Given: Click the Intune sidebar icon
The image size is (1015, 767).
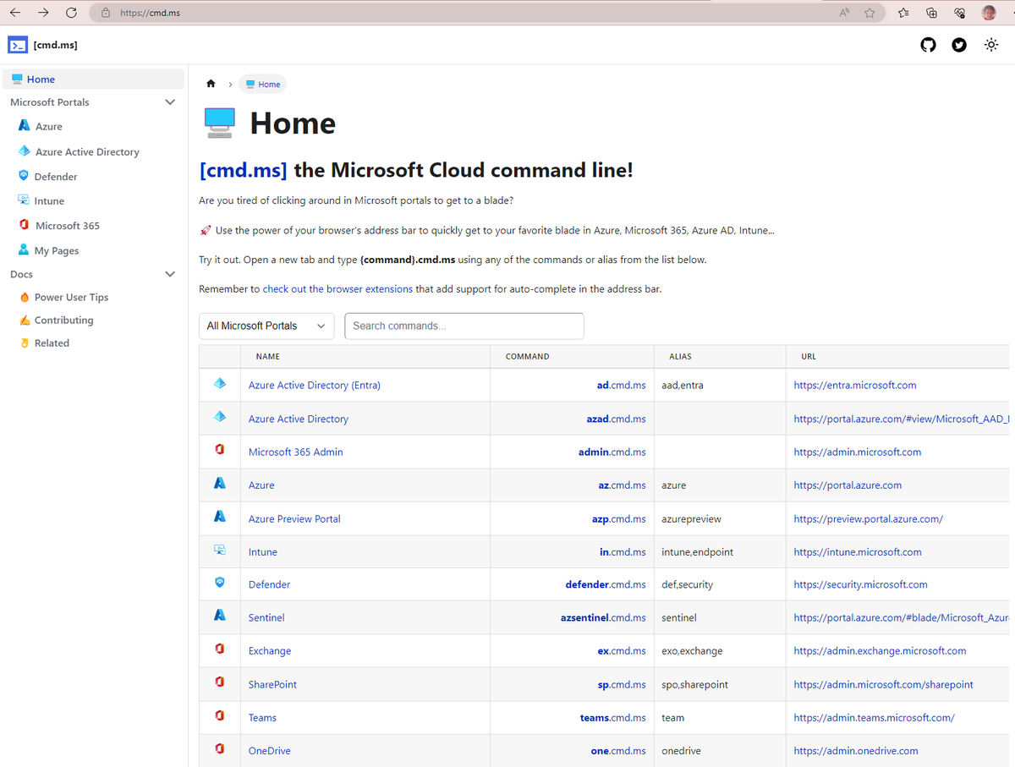Looking at the screenshot, I should pos(24,200).
